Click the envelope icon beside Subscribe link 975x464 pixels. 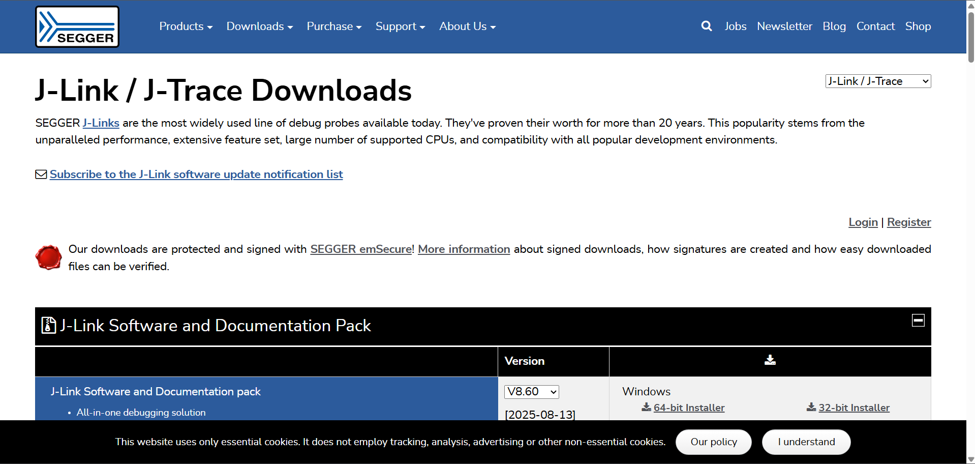41,175
